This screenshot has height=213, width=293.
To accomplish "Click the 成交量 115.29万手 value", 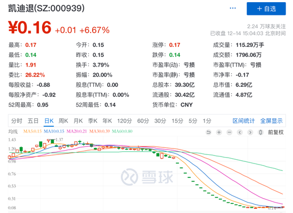I will tap(250, 45).
